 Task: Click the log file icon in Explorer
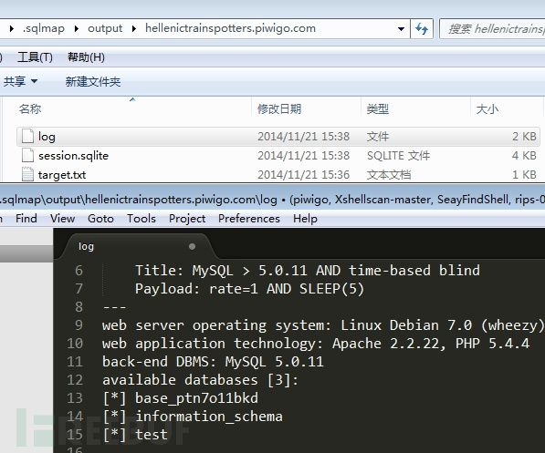27,136
